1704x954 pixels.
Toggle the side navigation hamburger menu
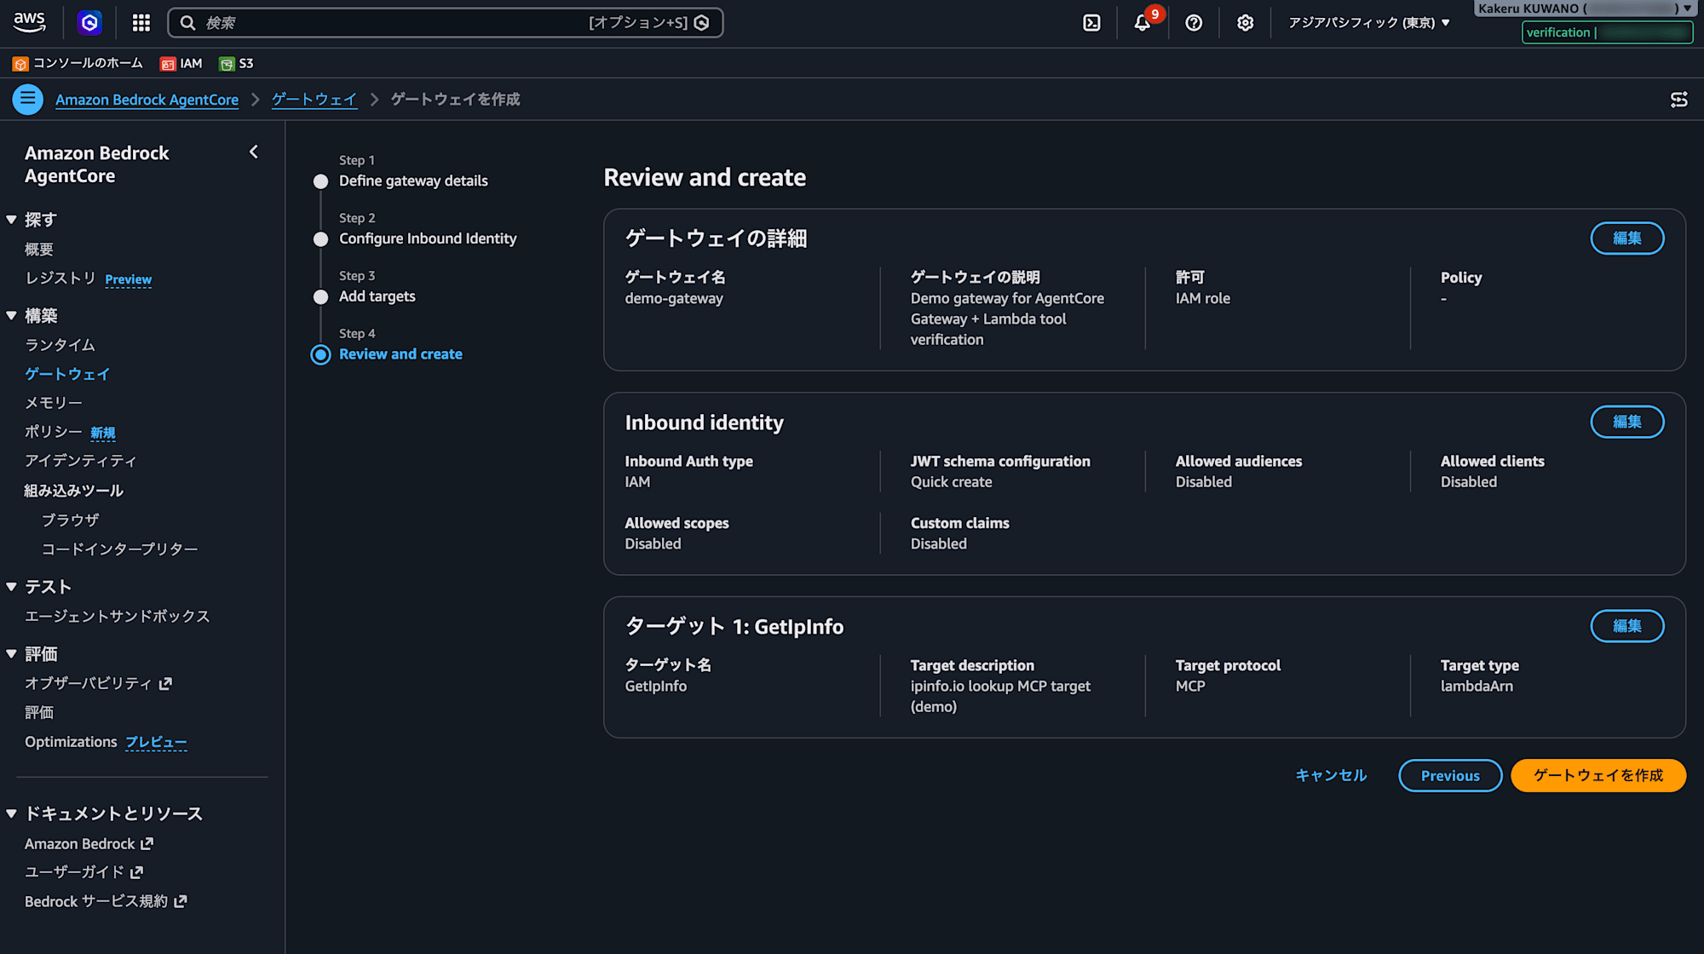click(x=28, y=99)
